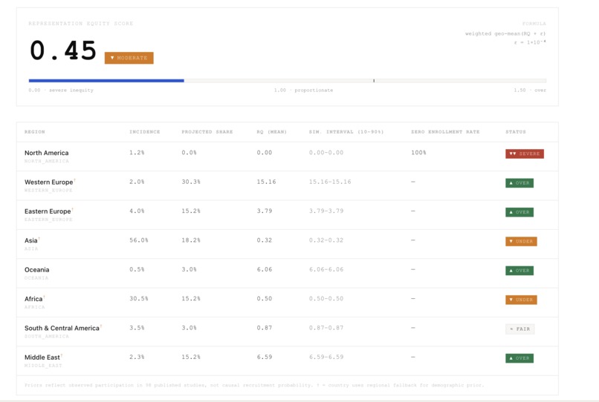Click the 3.5% incidence value
Viewport: 599px width, 402px height.
(137, 328)
